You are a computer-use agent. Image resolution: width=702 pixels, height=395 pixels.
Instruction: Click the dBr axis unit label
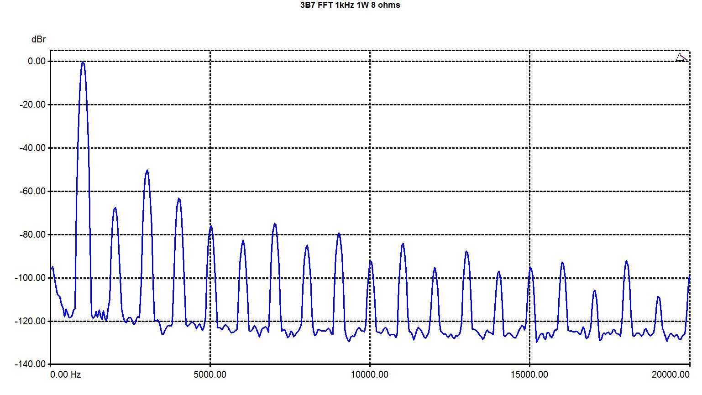38,40
